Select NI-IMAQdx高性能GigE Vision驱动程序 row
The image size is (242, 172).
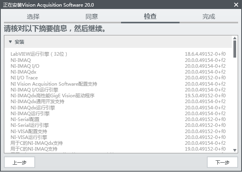point(118,96)
